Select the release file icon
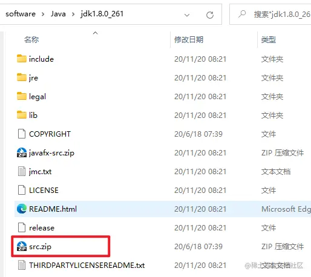The height and width of the screenshot is (277, 311). pyautogui.click(x=22, y=227)
